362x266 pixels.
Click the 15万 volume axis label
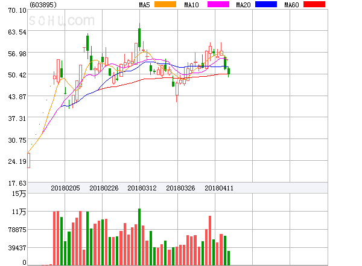point(19,193)
